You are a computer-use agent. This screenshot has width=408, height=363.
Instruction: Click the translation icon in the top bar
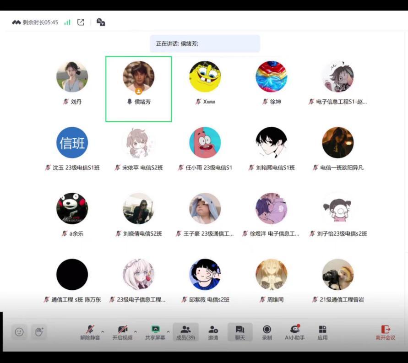coord(101,22)
